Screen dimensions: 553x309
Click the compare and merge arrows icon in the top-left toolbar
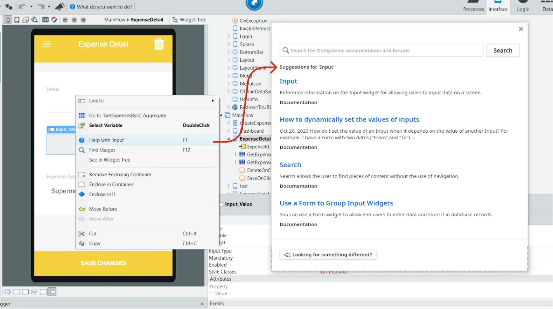point(8,6)
